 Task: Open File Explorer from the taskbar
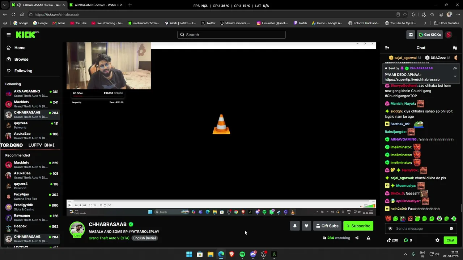click(x=211, y=254)
